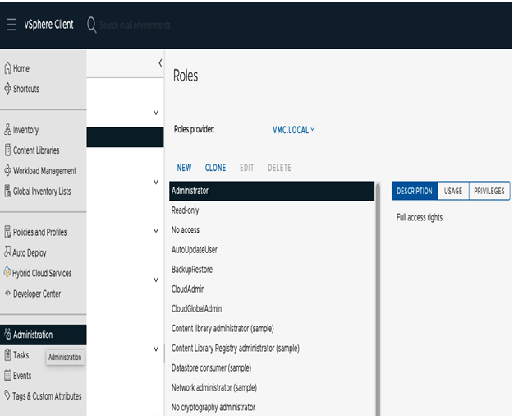
Task: Select No cryptography administrator role
Action: coord(272,408)
